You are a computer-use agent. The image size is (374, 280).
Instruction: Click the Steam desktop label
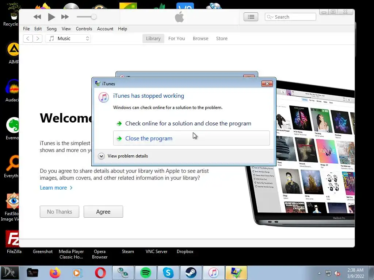[x=128, y=252]
